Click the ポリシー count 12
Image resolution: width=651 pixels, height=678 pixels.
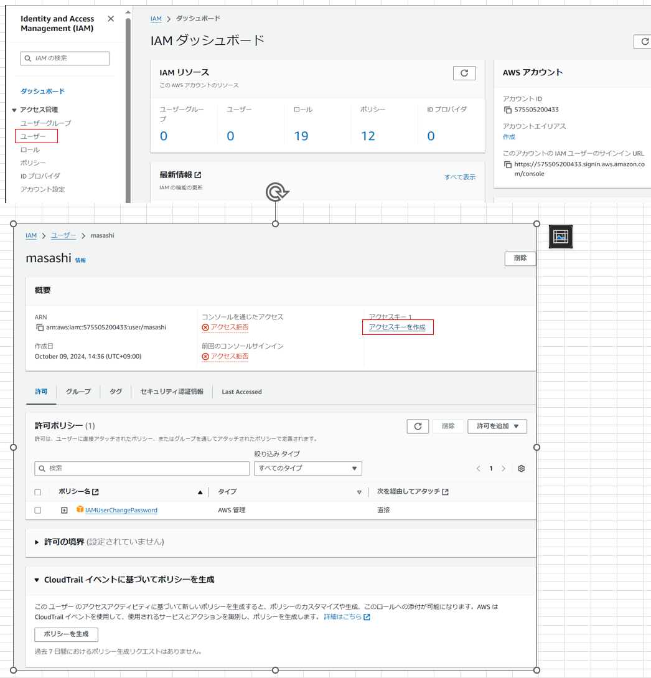point(368,136)
